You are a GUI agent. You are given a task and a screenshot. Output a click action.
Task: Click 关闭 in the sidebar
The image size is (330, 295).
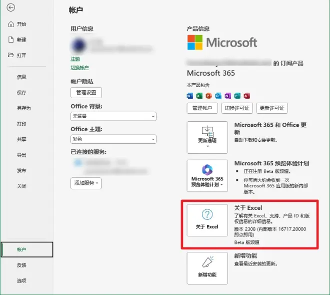click(x=21, y=186)
